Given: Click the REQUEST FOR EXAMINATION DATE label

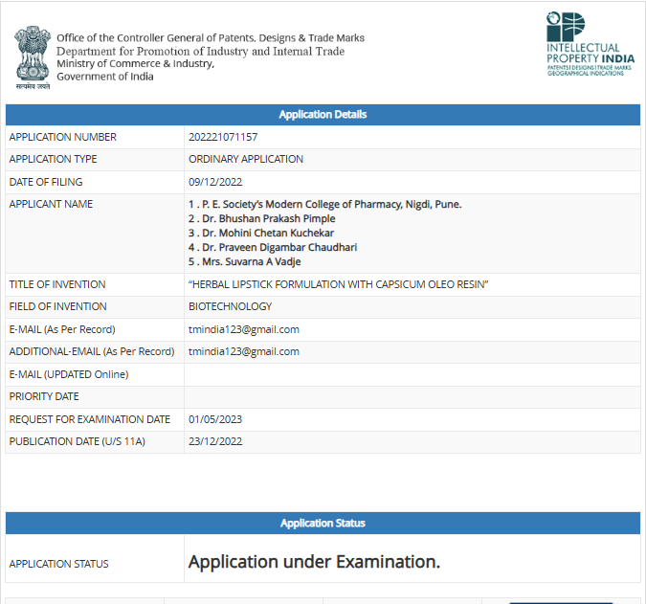Looking at the screenshot, I should pos(89,419).
